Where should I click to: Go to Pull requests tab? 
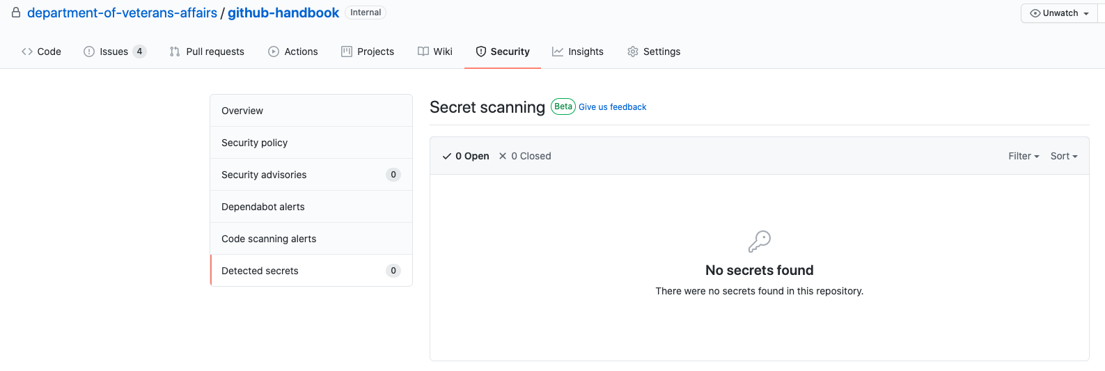(x=207, y=52)
